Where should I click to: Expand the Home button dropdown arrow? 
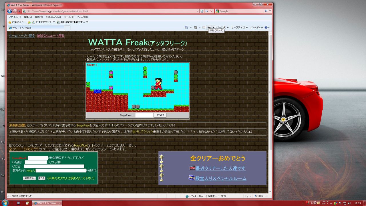[191, 27]
